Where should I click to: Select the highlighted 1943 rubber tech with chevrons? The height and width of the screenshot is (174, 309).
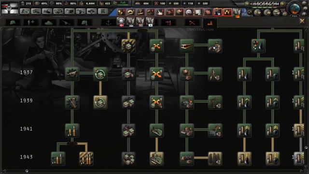click(272, 159)
